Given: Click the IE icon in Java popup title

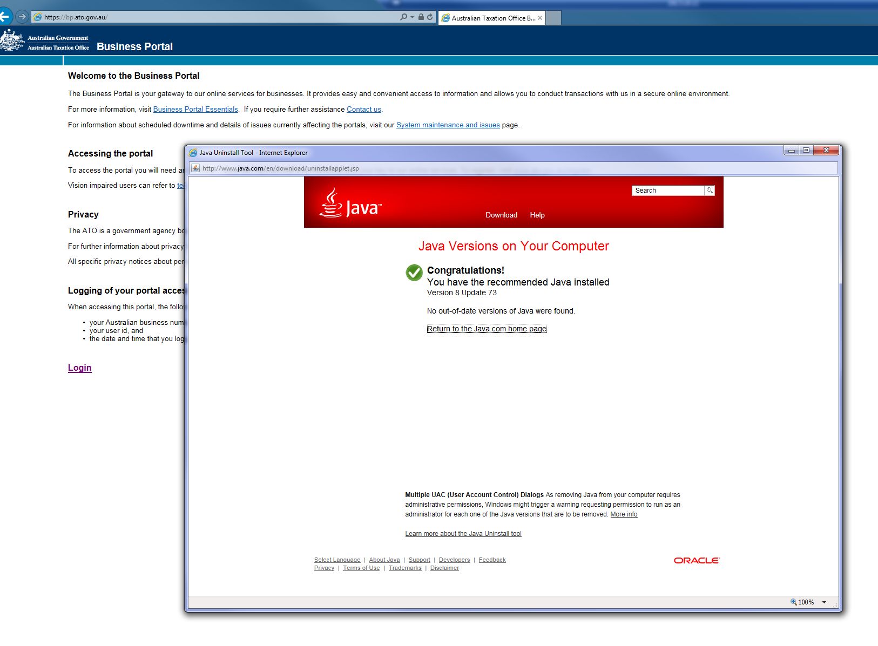Looking at the screenshot, I should tap(193, 153).
